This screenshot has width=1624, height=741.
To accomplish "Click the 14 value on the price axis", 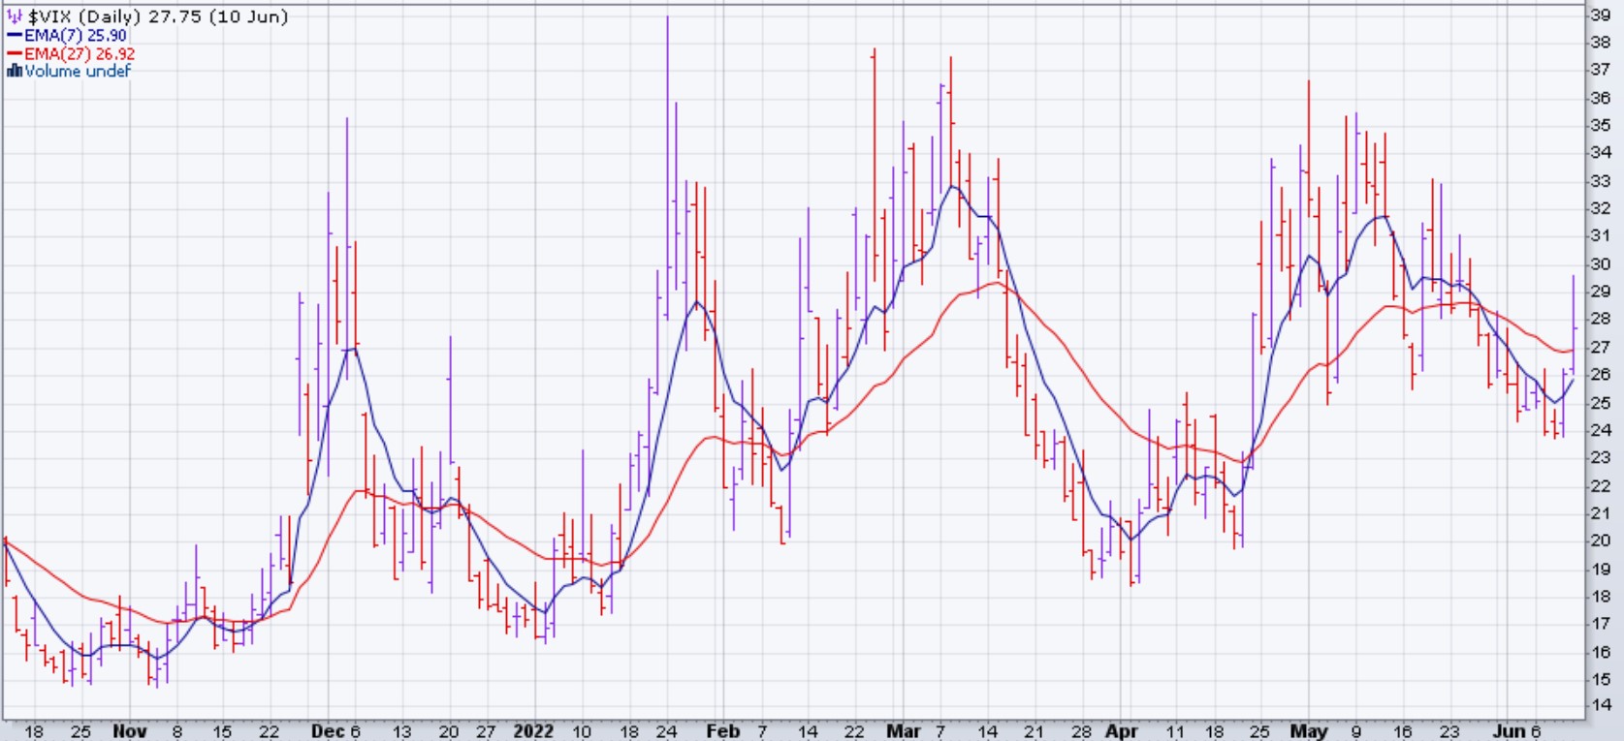I will [x=1600, y=706].
